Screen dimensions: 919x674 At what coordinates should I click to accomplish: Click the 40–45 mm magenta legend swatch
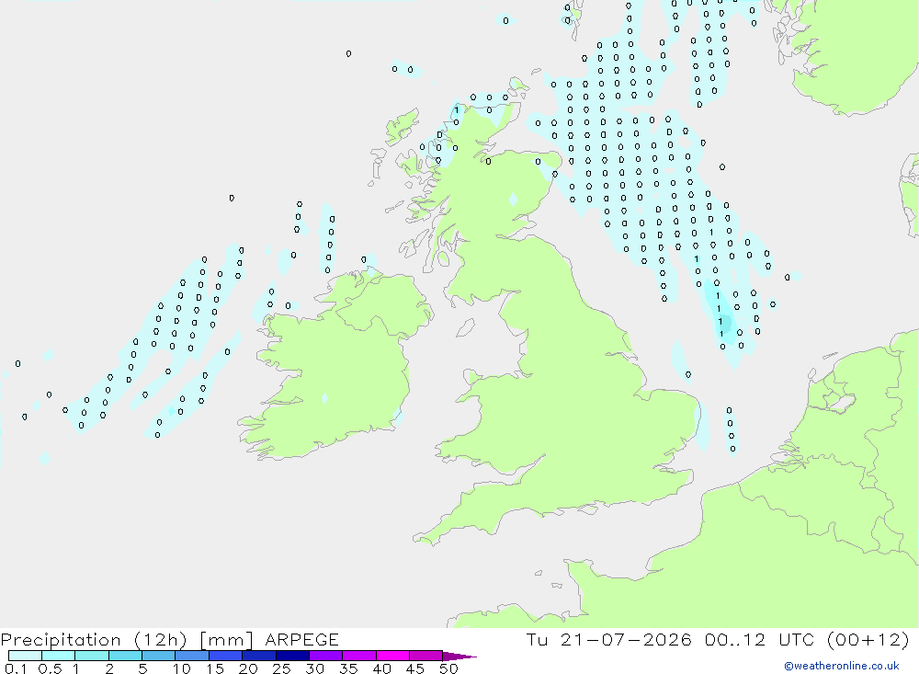point(392,656)
